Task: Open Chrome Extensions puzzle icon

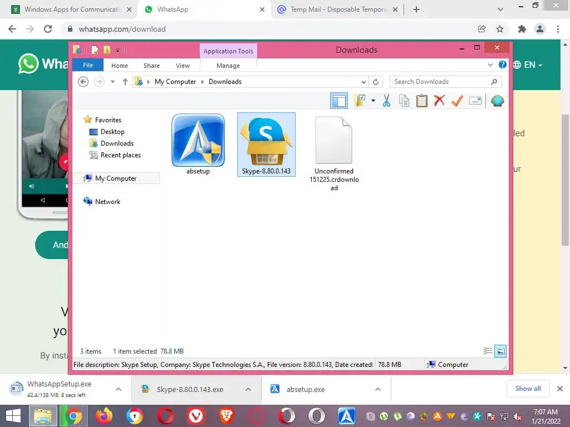Action: click(x=522, y=29)
